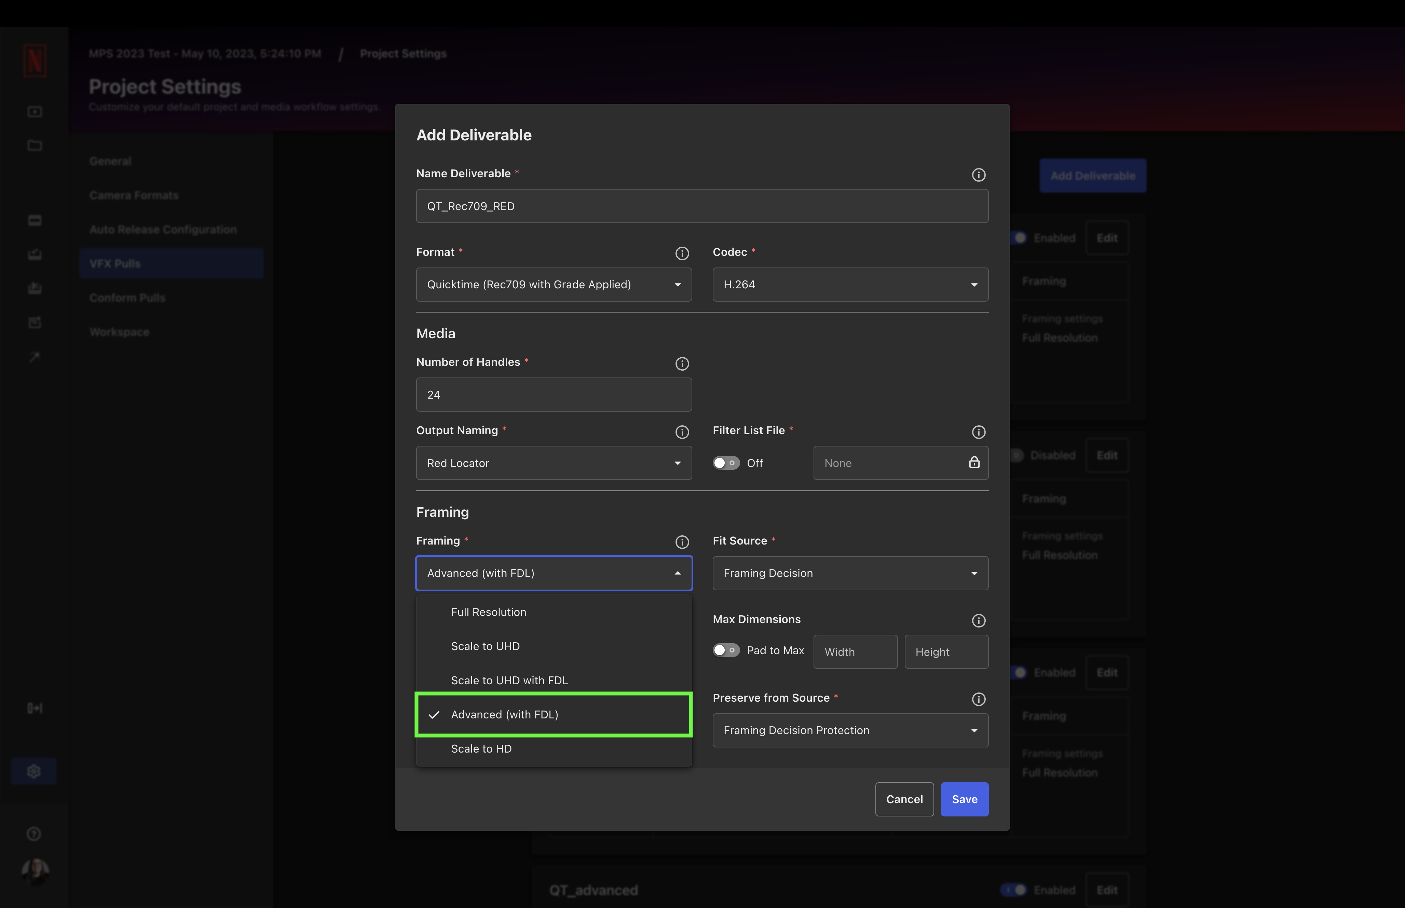The image size is (1405, 908).
Task: Click the Name Deliverable info icon
Action: [x=978, y=175]
